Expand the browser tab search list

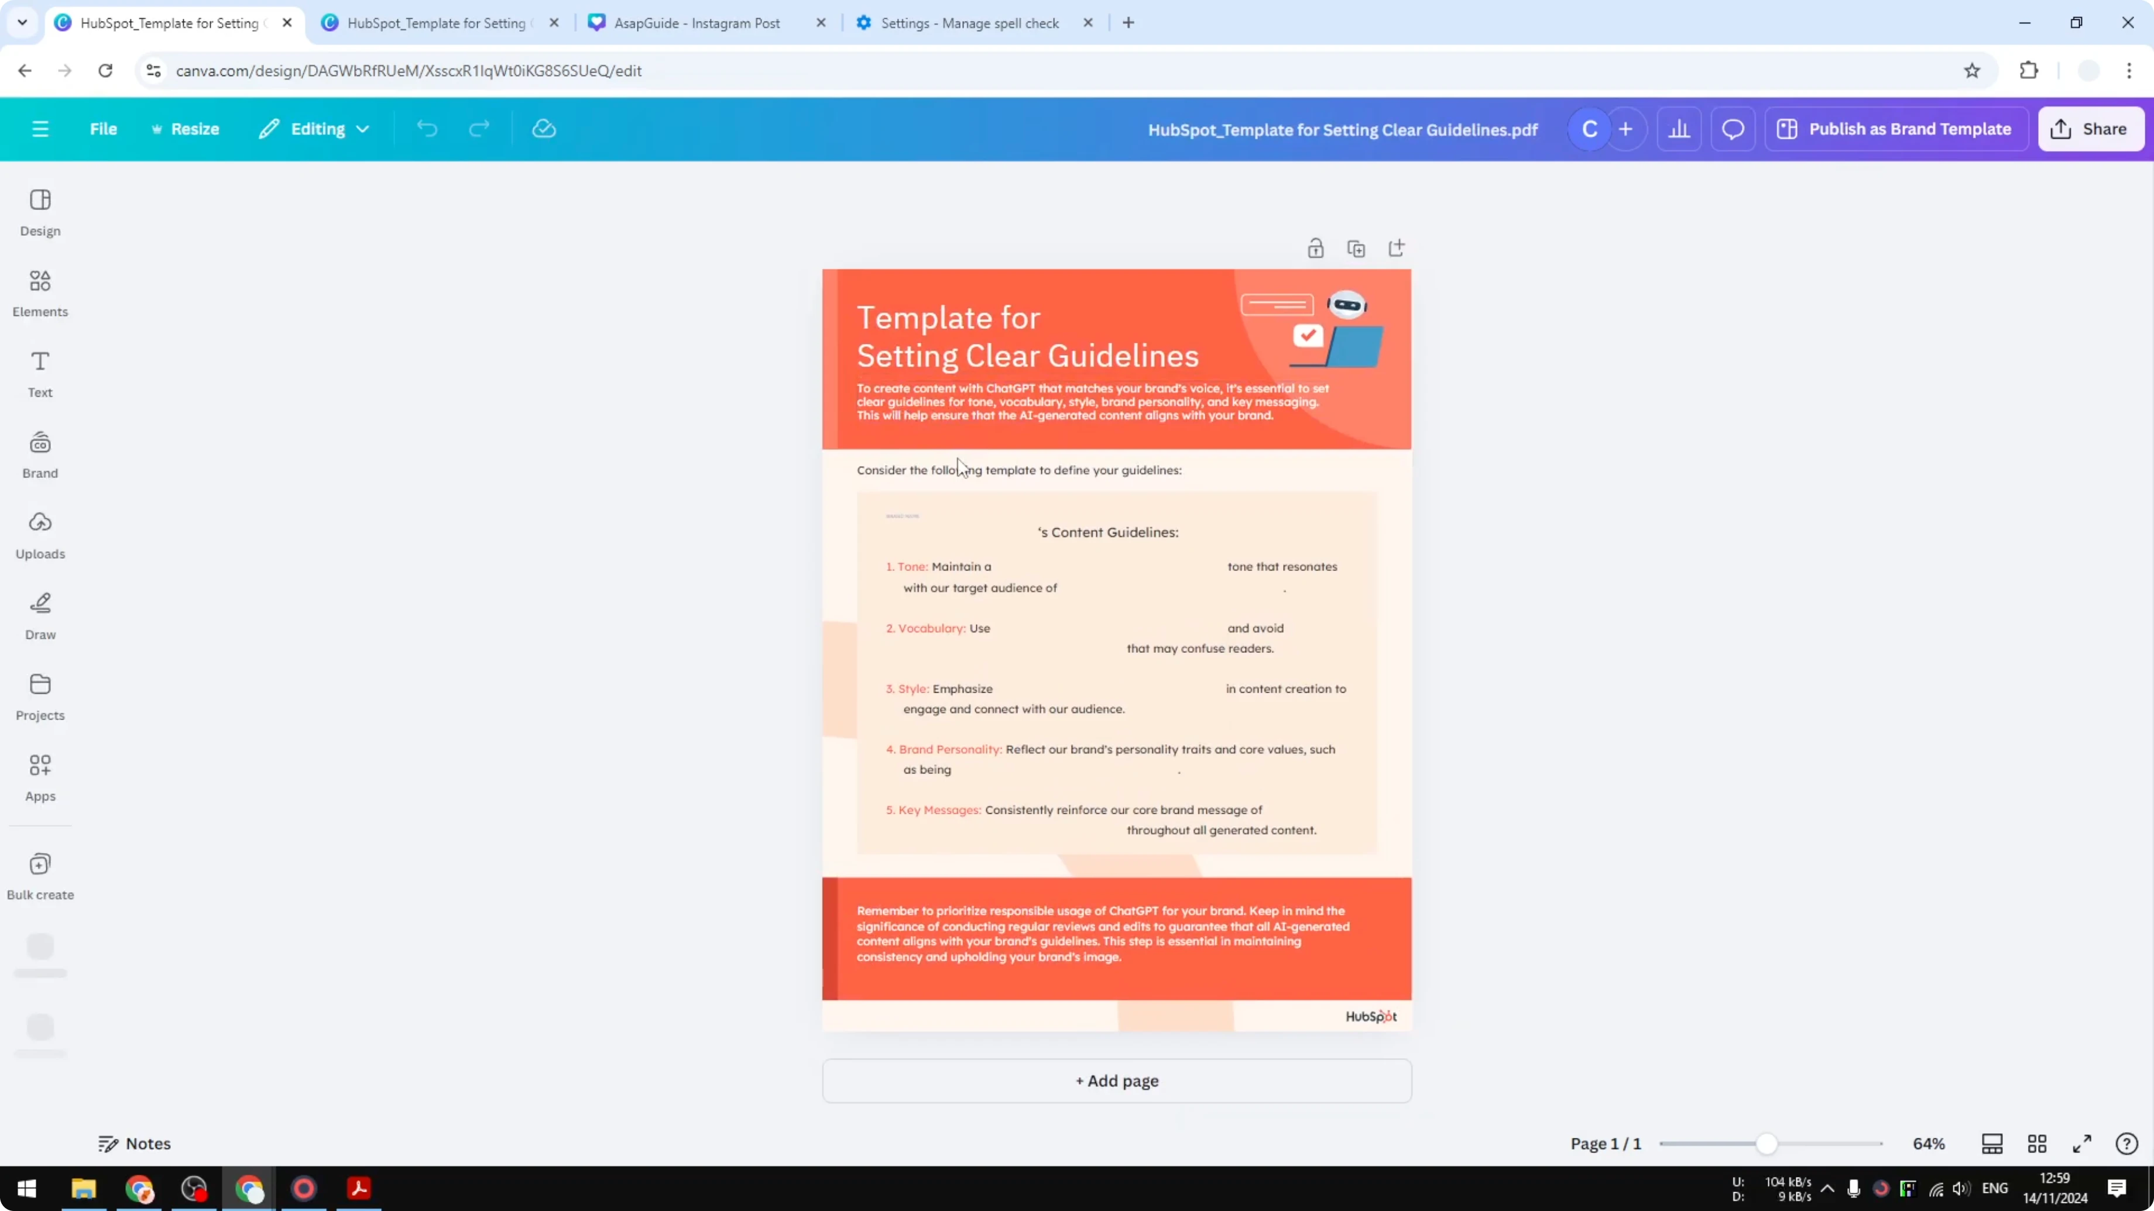22,23
